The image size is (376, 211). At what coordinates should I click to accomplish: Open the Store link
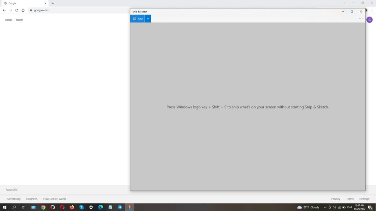(x=19, y=20)
